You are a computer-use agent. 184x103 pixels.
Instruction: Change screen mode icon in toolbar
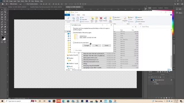tap(5, 42)
